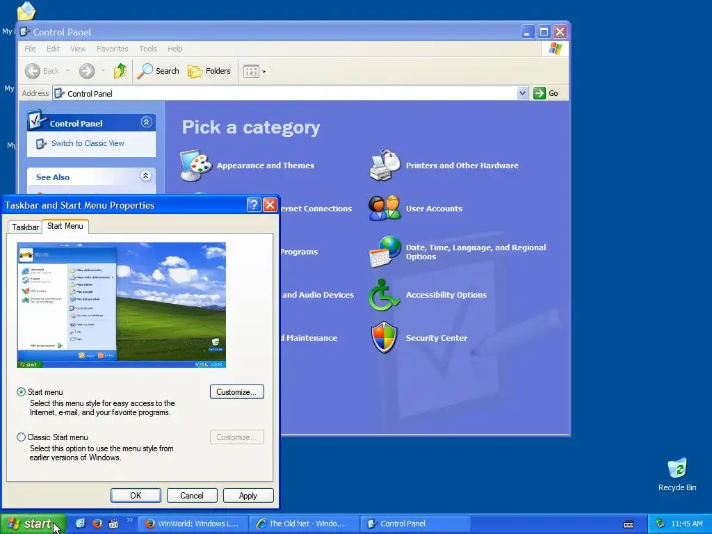The width and height of the screenshot is (712, 534).
Task: Go up one folder level
Action: pyautogui.click(x=120, y=71)
